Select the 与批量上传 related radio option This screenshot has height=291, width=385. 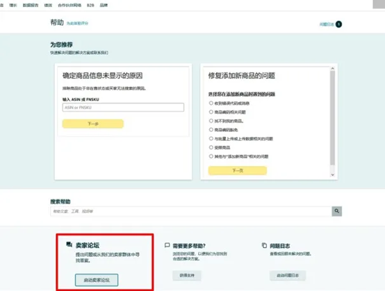tap(211, 138)
